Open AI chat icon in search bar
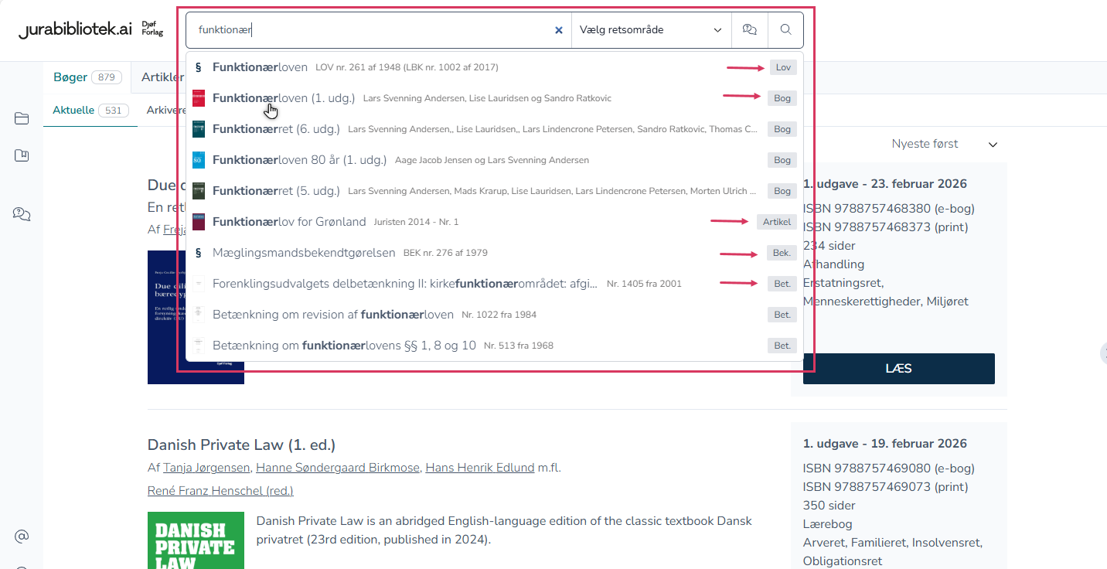This screenshot has width=1107, height=569. 749,30
